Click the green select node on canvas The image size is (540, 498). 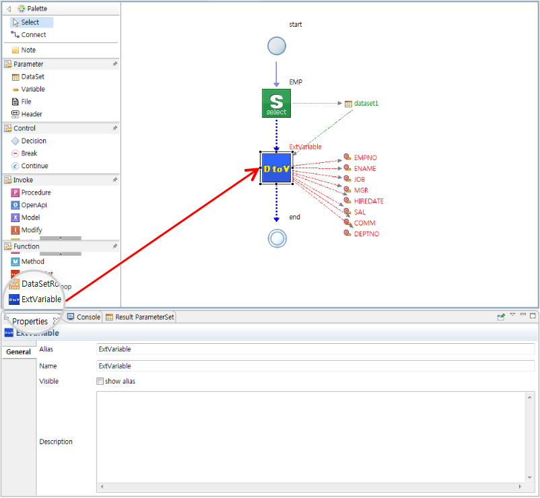(276, 103)
